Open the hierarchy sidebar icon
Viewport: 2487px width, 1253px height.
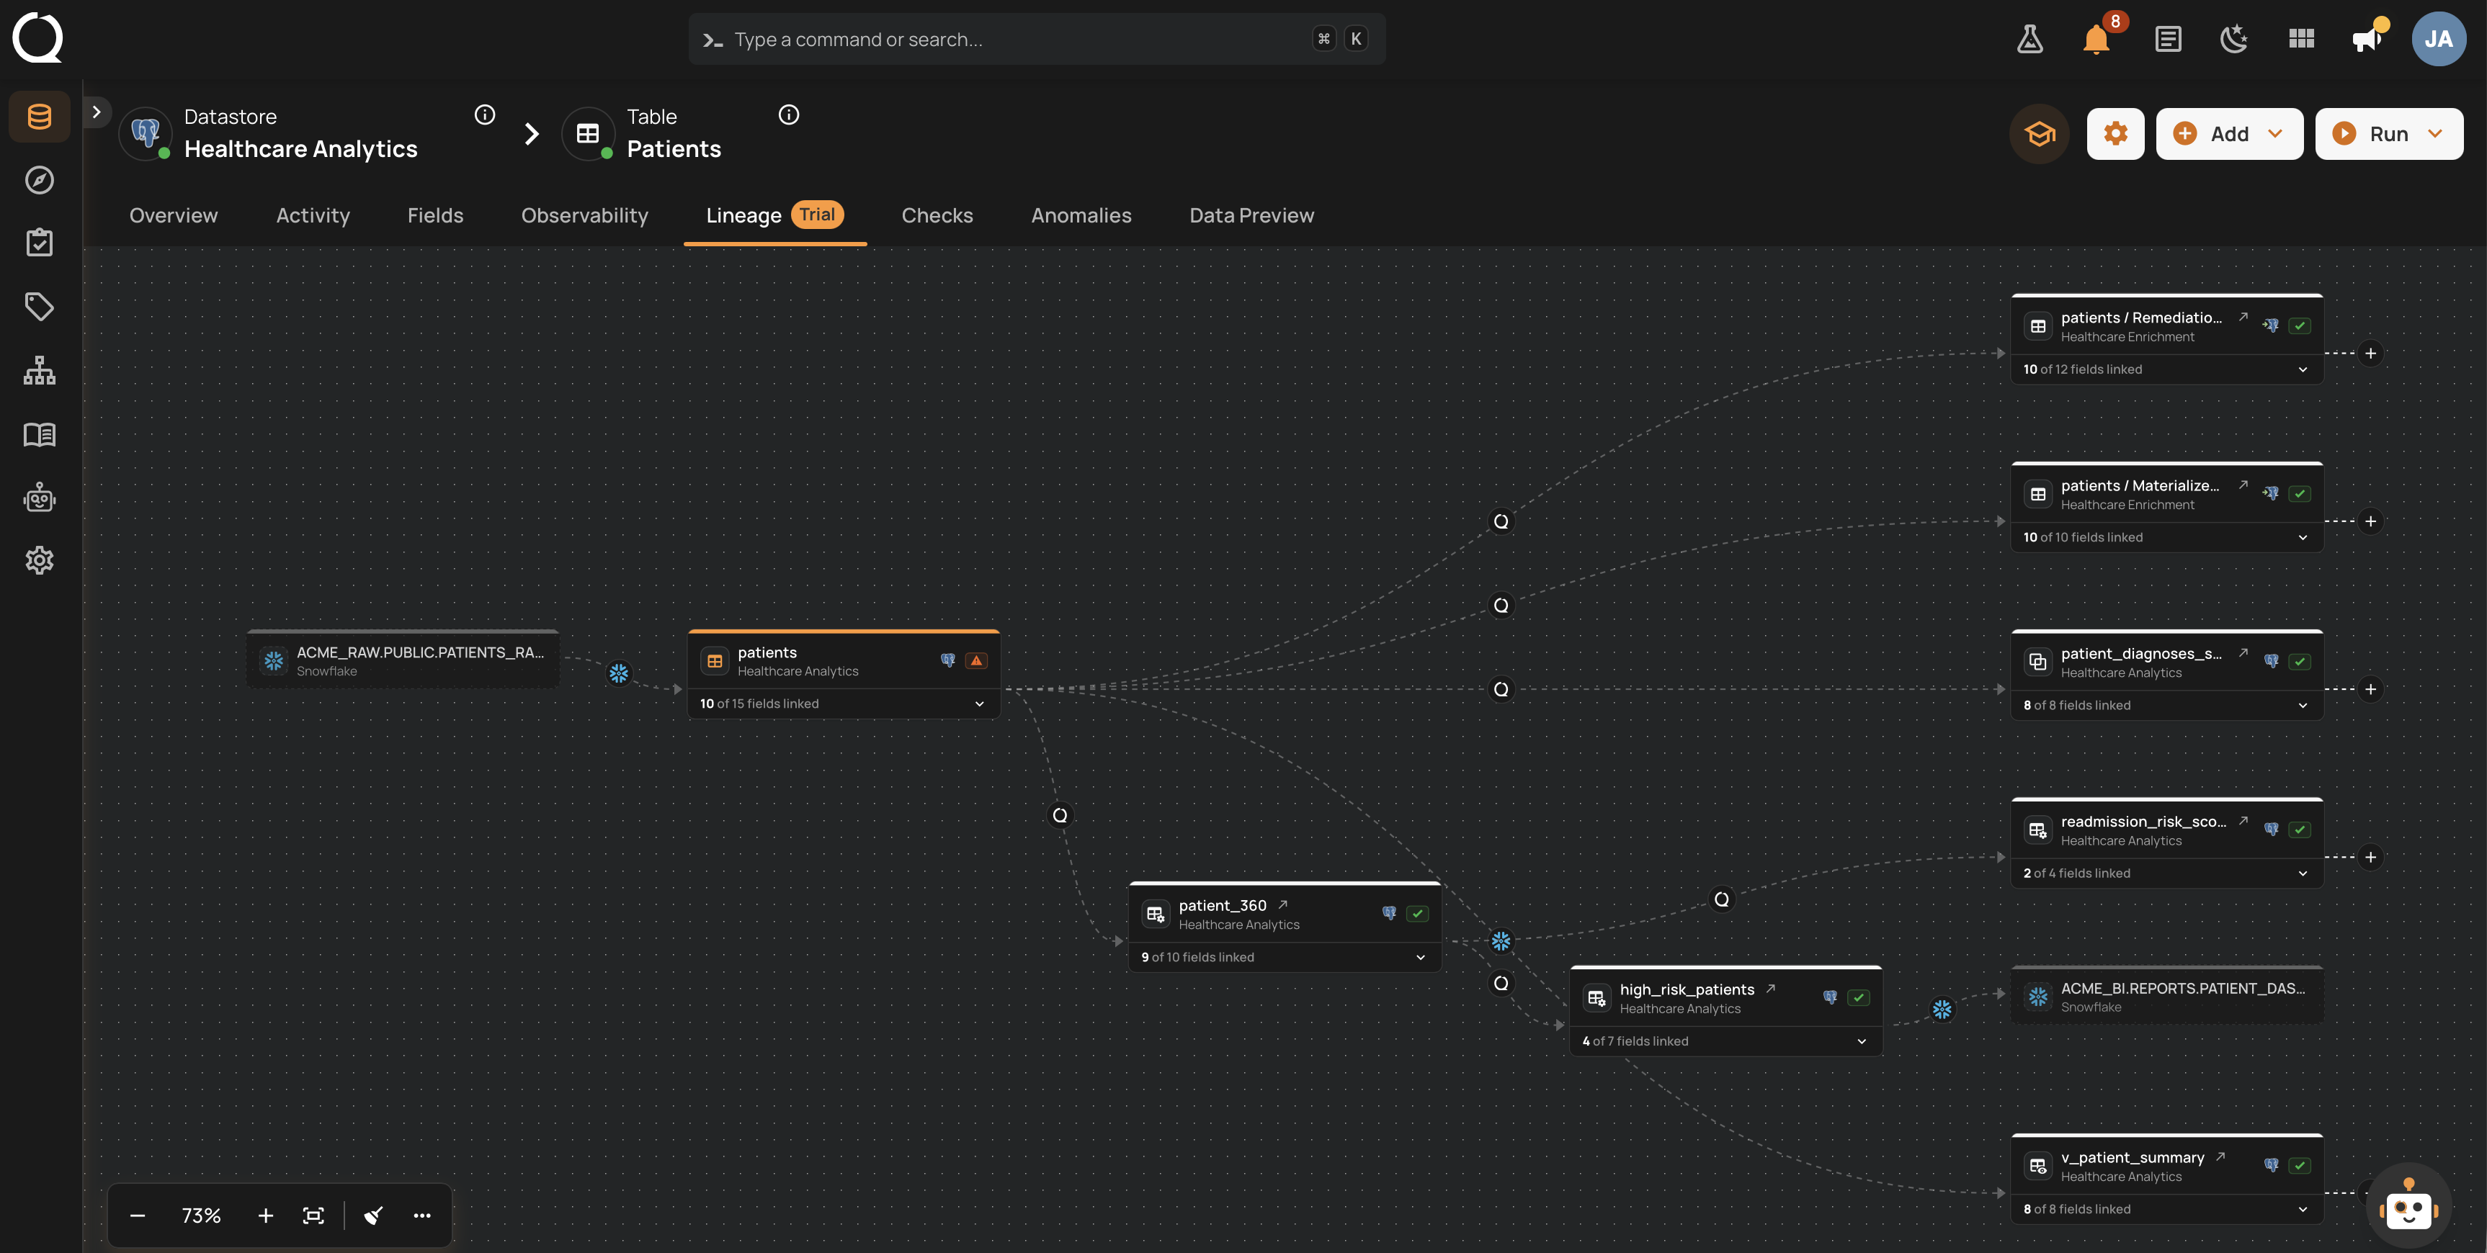point(40,371)
